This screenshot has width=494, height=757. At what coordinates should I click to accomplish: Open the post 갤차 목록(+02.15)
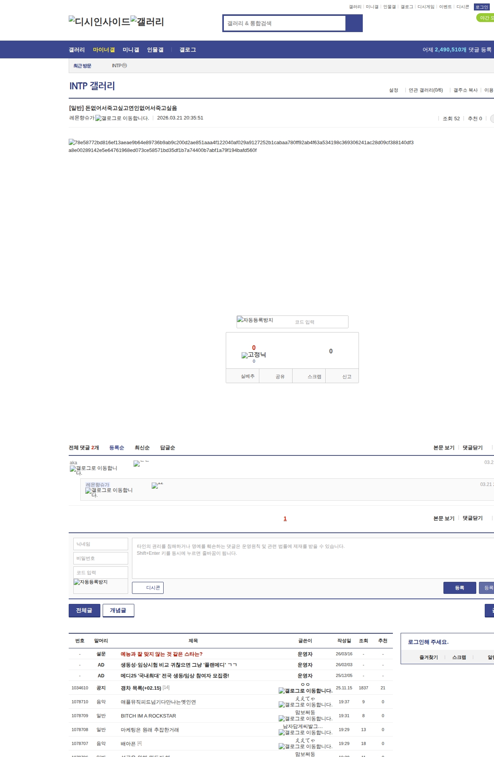click(141, 688)
